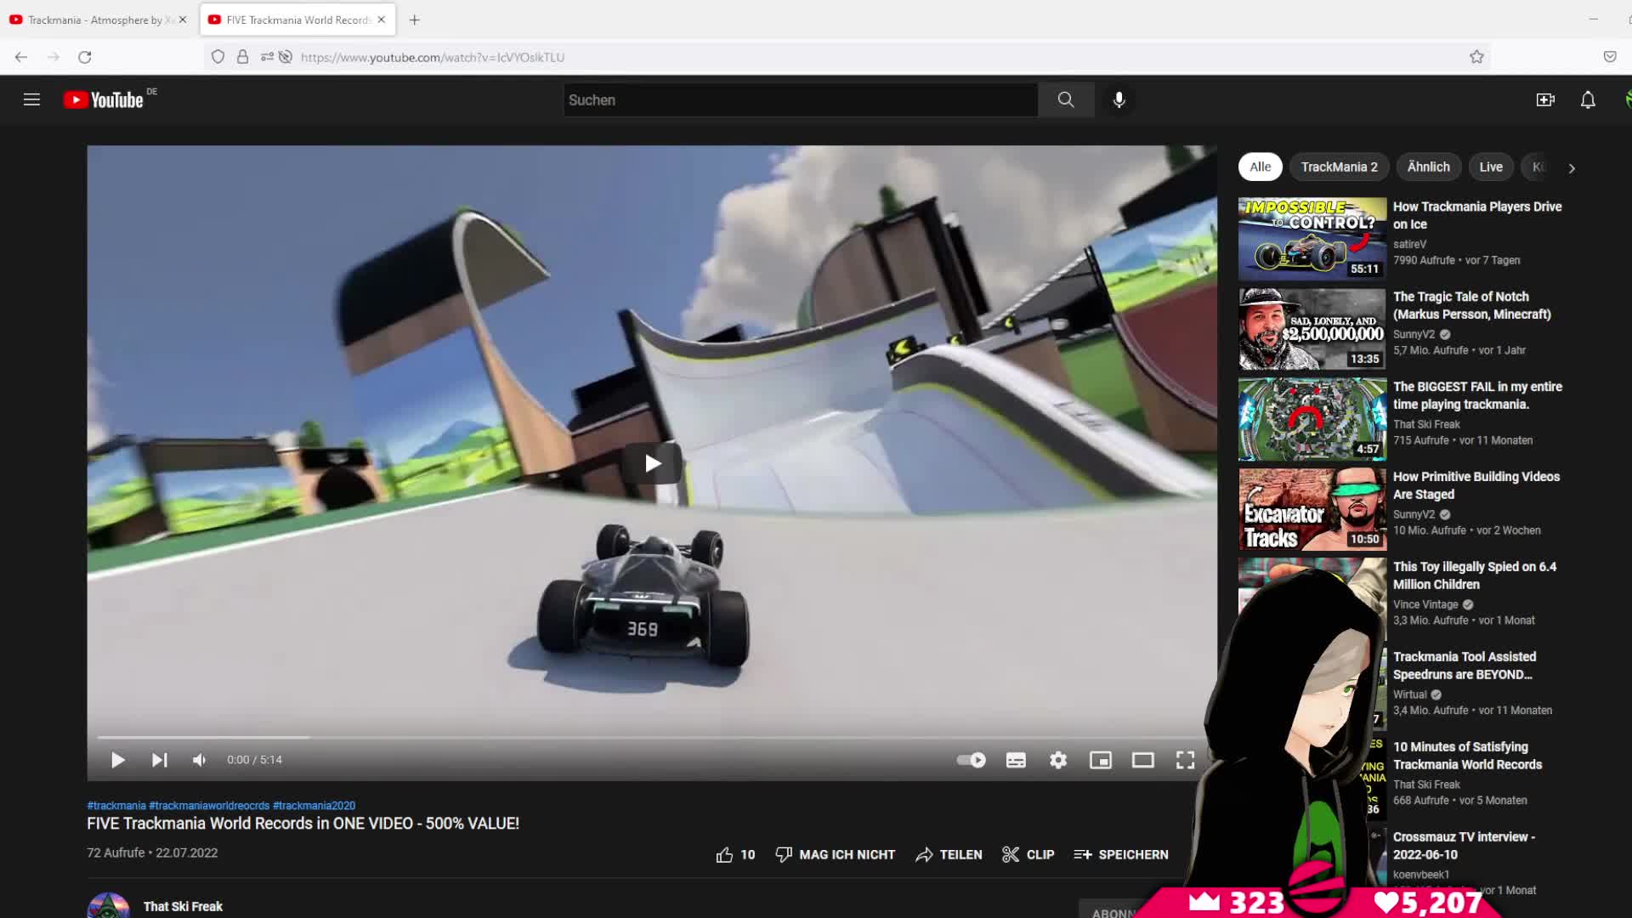Open the Pocket save icon

click(x=1610, y=57)
